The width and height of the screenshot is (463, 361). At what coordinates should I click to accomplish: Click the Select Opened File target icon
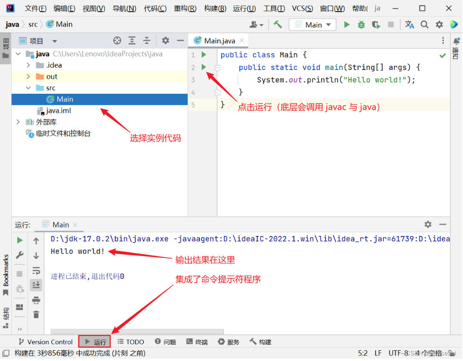pos(117,41)
